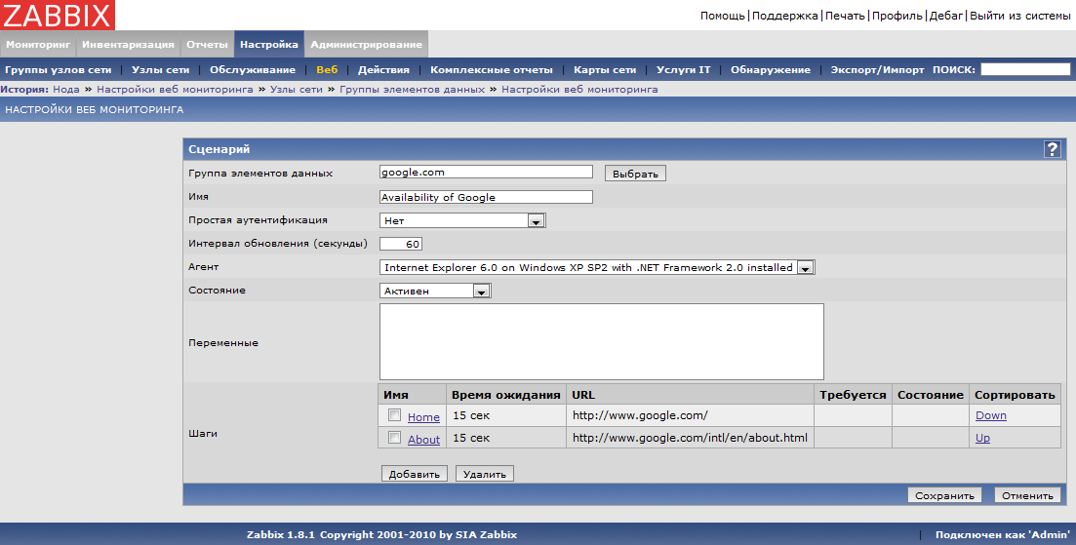Save the scenario with Сохранить

pos(945,495)
